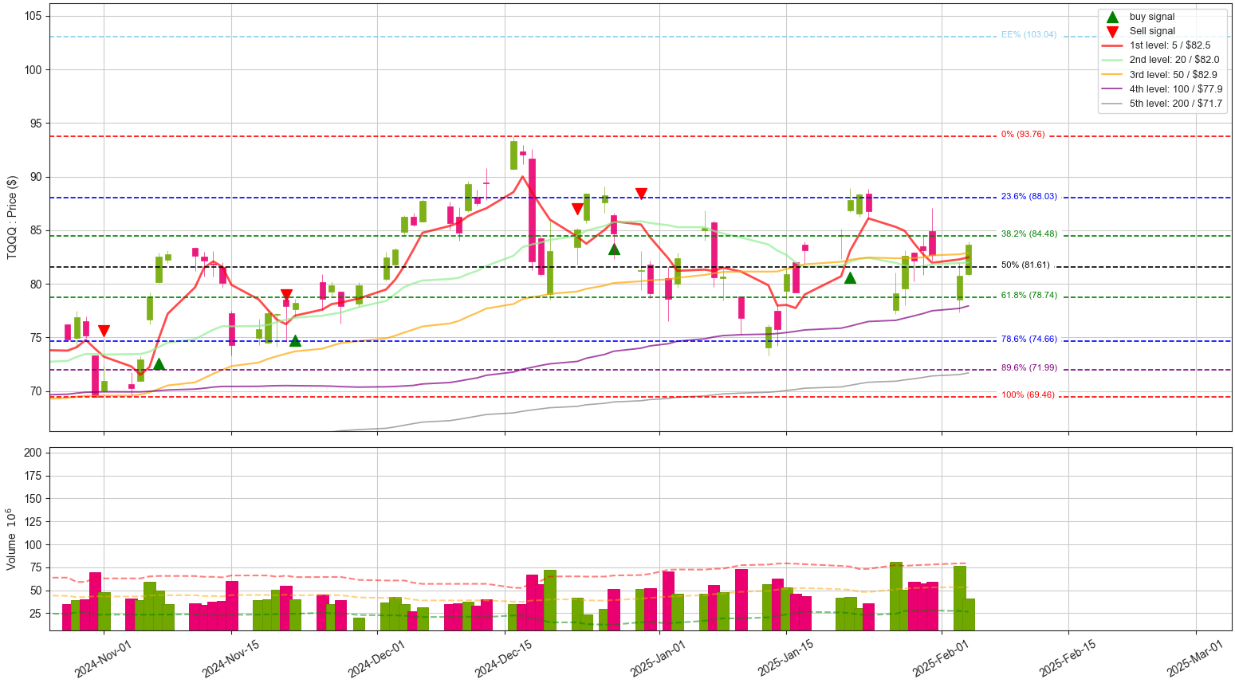Click the 50% (81.61) Fibonacci label
The height and width of the screenshot is (683, 1235).
[1025, 265]
